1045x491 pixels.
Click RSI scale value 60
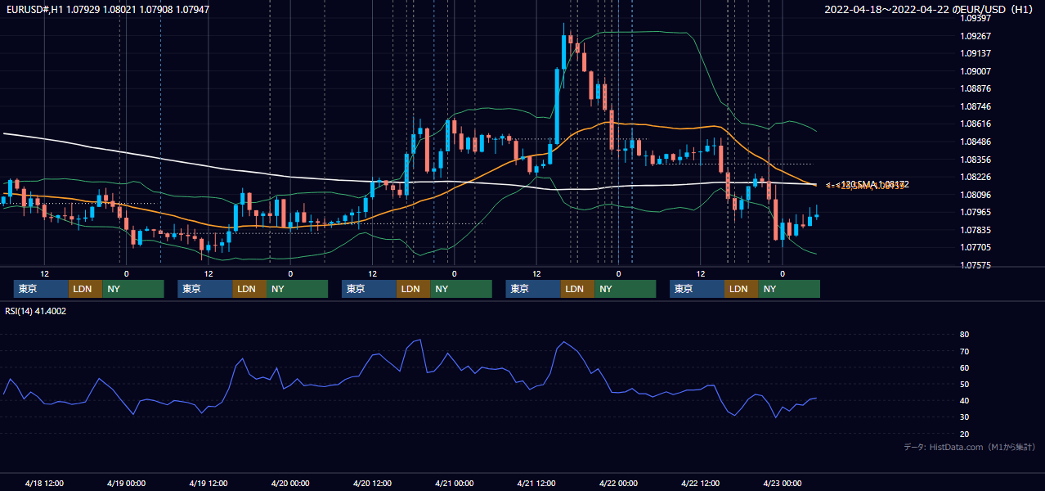coord(965,367)
